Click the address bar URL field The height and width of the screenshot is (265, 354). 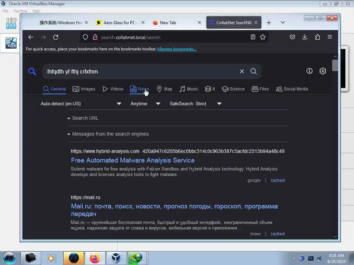tap(174, 37)
